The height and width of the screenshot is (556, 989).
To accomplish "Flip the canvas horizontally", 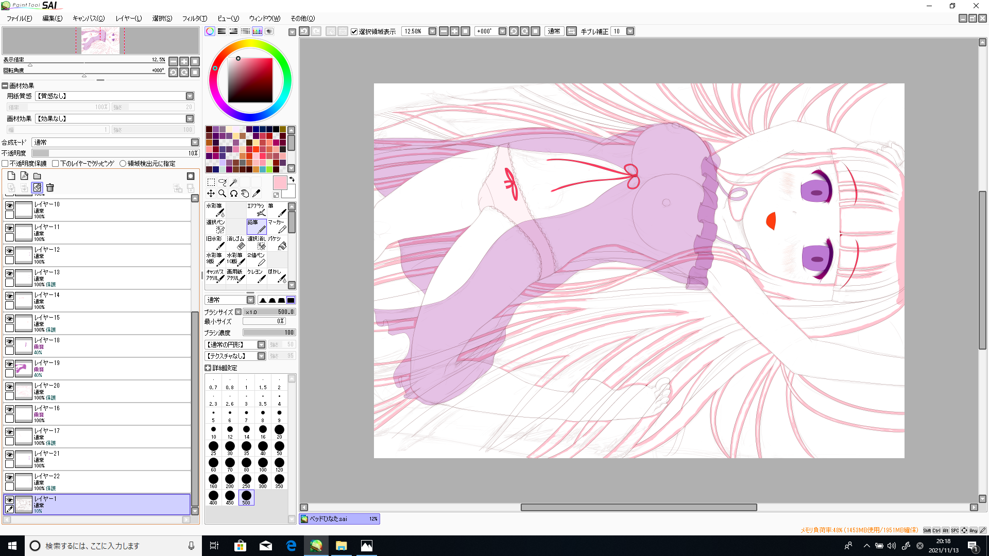I will point(571,31).
